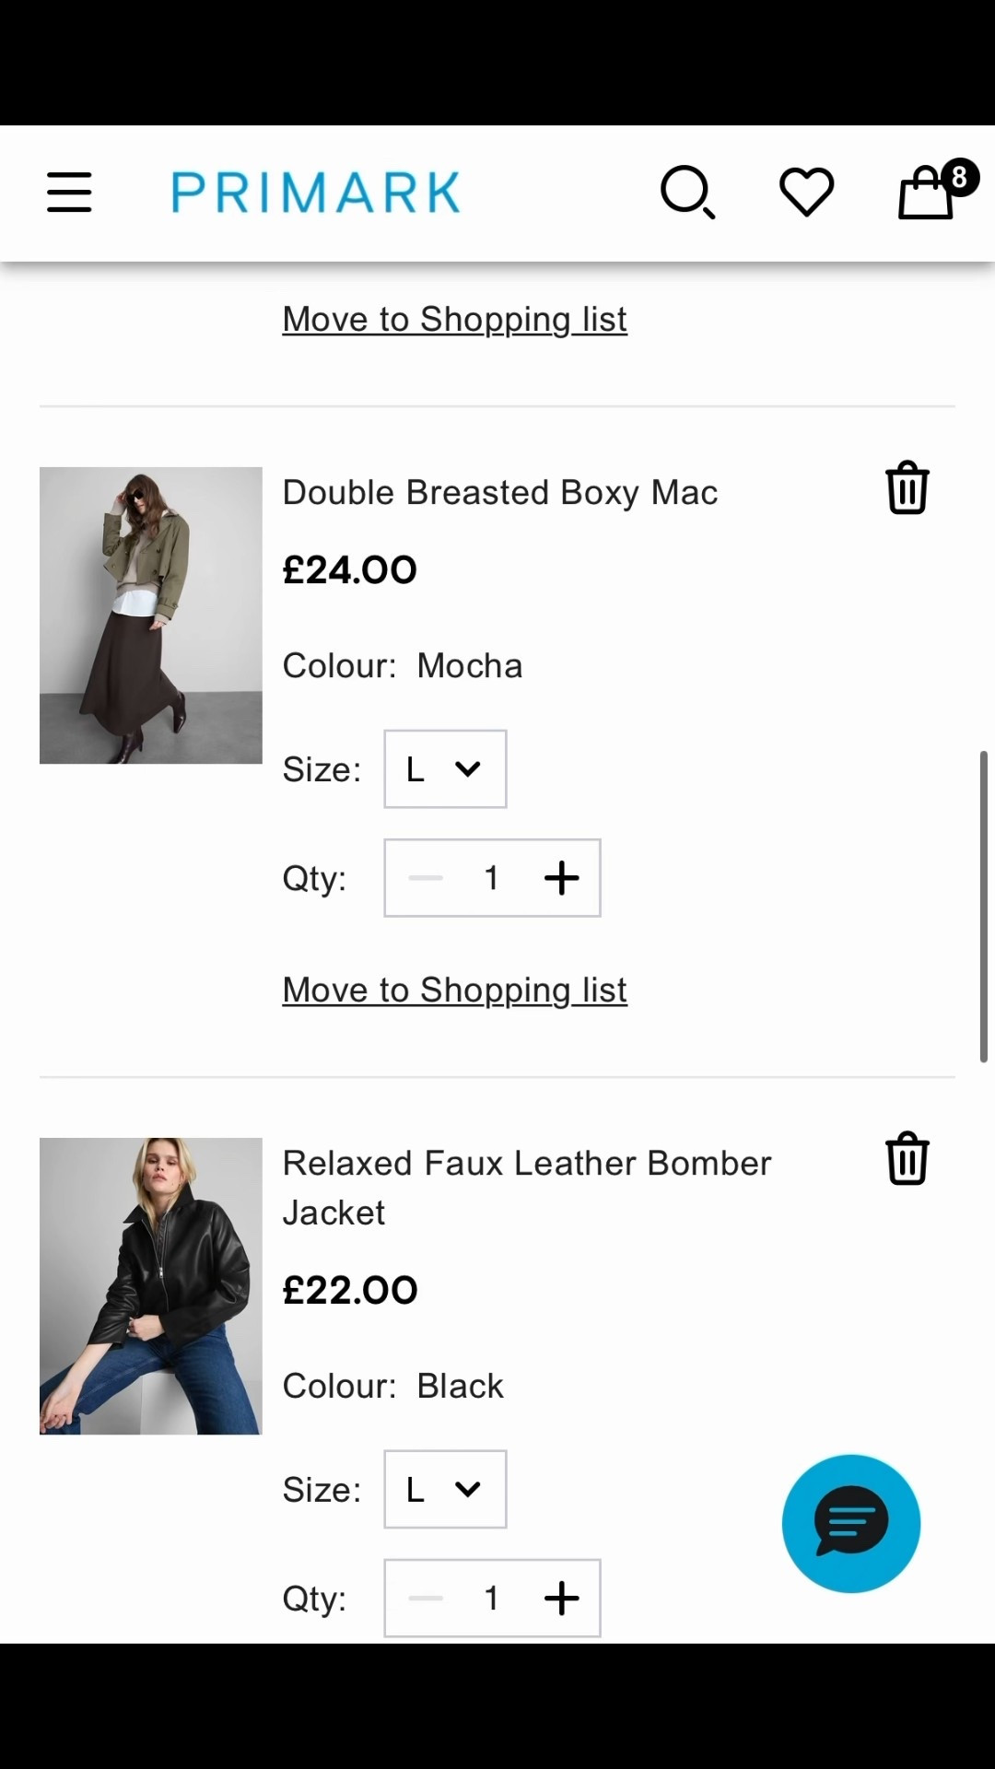Open the chat support bubble
Screen dimensions: 995x1769
(850, 1524)
